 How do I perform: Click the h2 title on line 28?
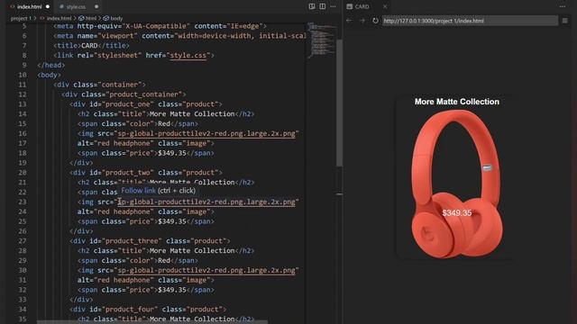tap(166, 251)
